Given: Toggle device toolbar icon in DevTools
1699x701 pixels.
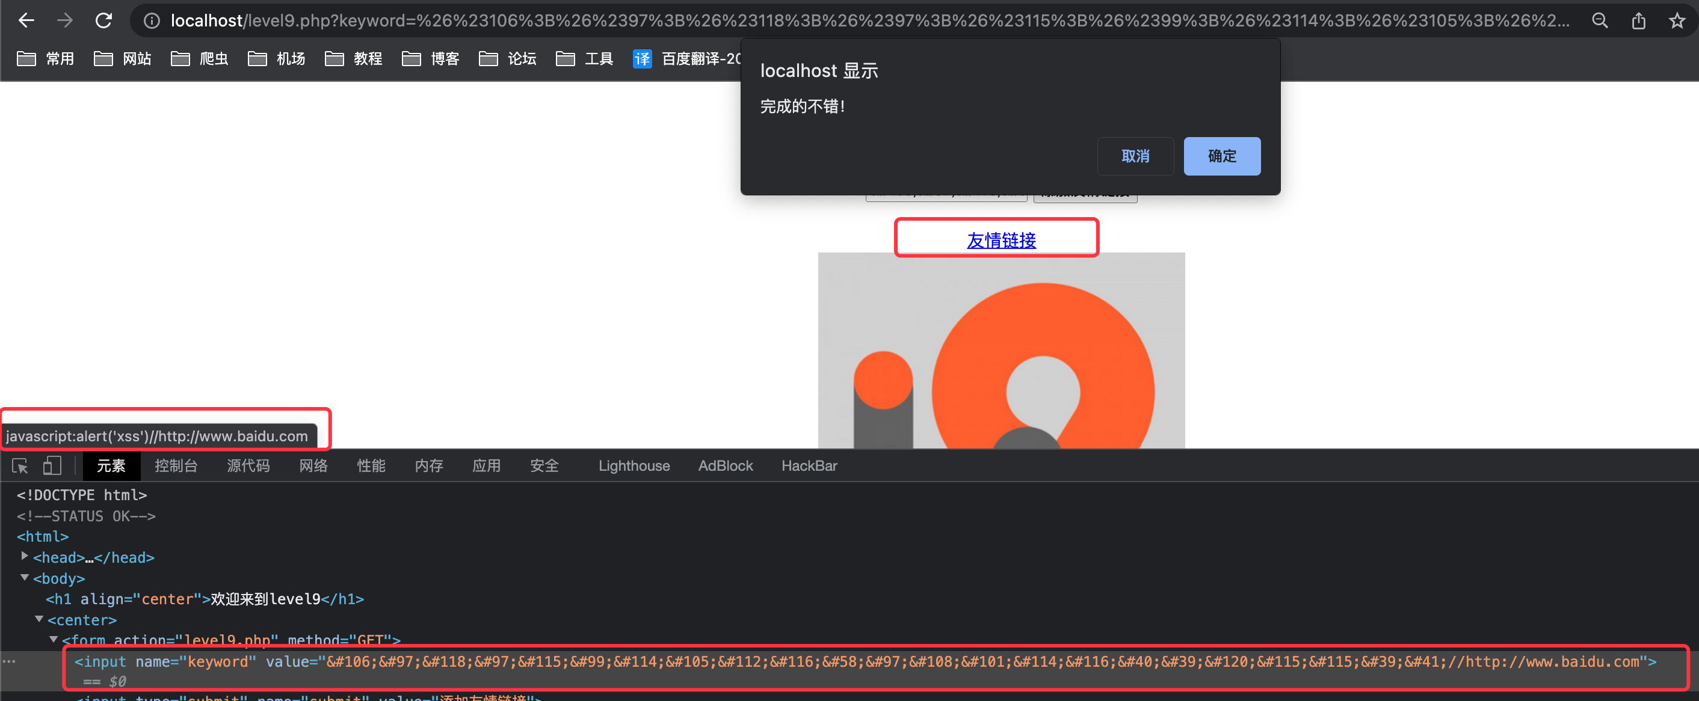Looking at the screenshot, I should 52,466.
